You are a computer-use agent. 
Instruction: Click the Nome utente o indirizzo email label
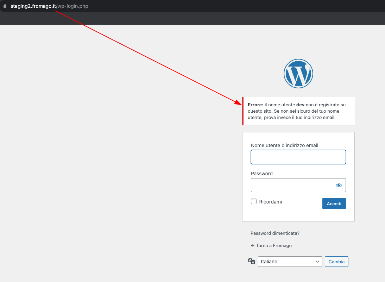(284, 145)
